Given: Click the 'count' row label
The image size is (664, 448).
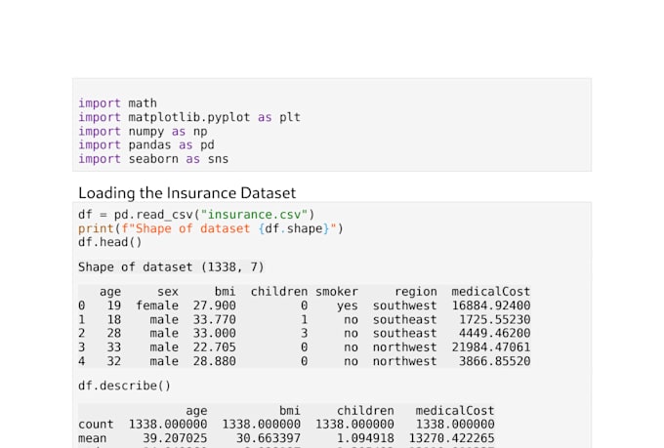Looking at the screenshot, I should (x=96, y=425).
